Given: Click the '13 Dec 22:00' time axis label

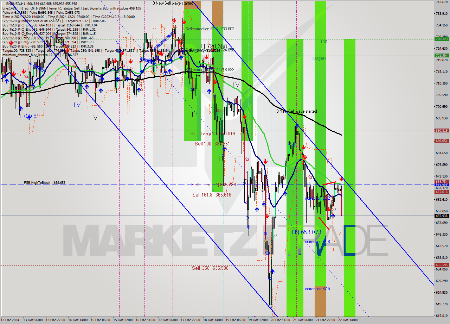Looking at the screenshot, I should pos(55,320).
